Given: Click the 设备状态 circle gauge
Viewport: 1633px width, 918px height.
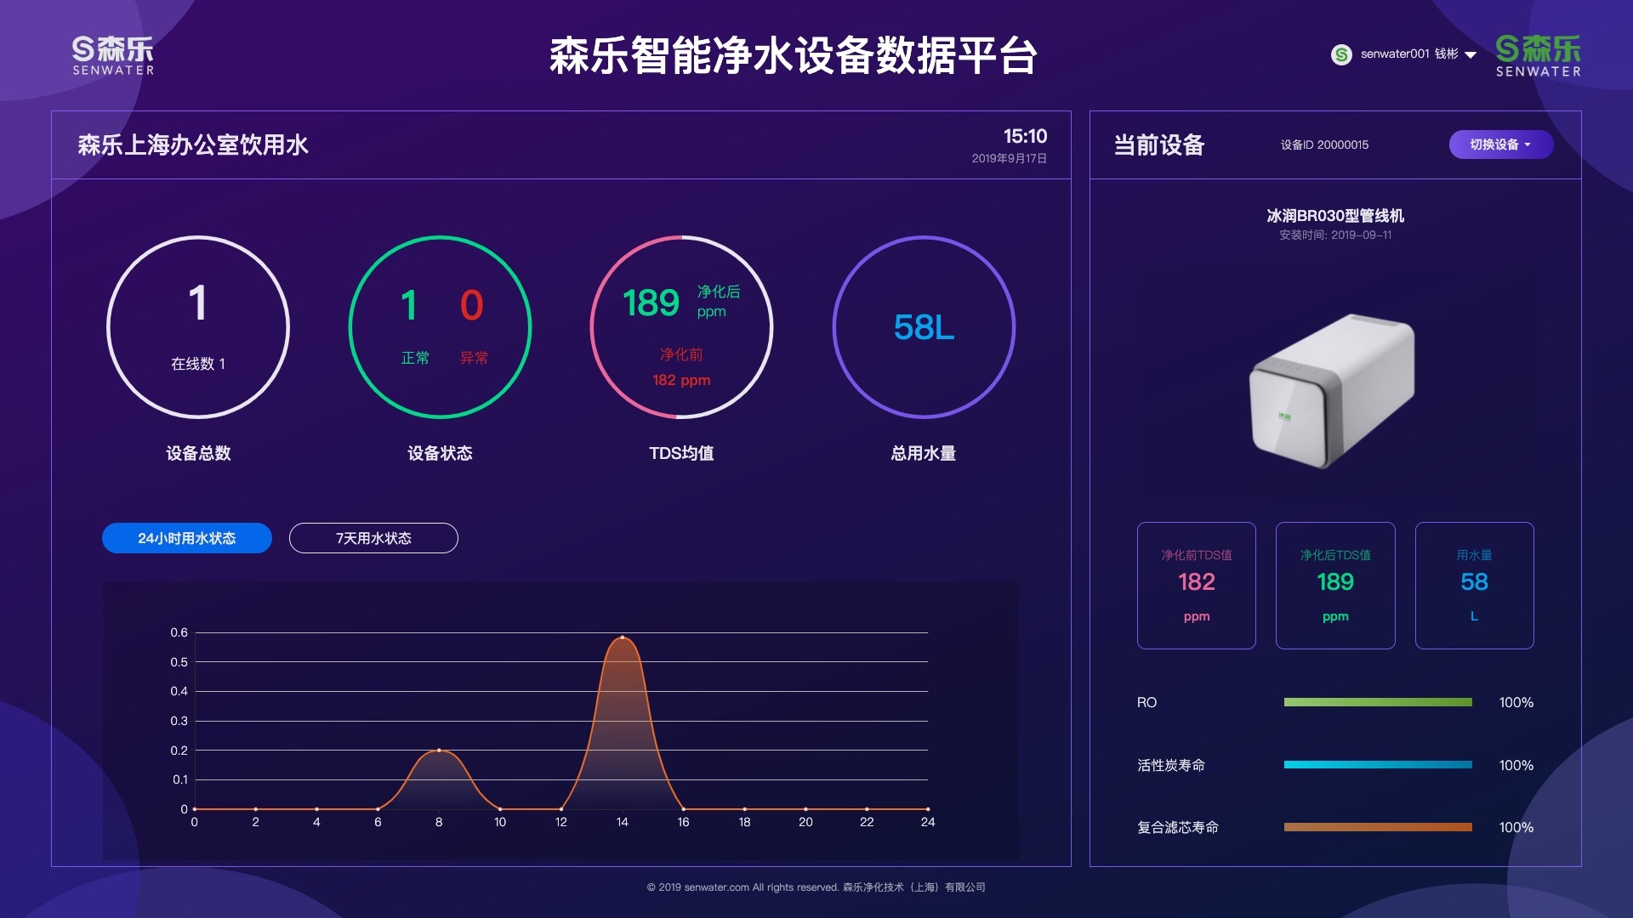Looking at the screenshot, I should tap(440, 327).
